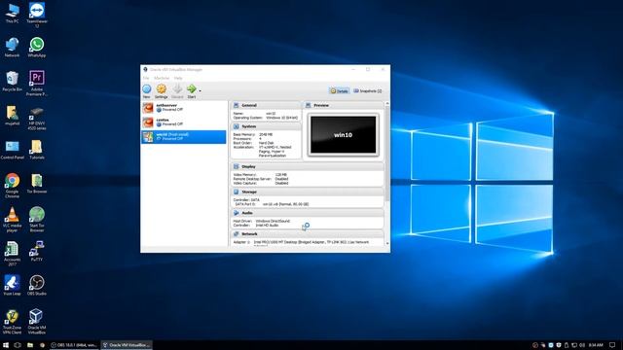Click the Storage section header
This screenshot has height=350, width=623.
(x=308, y=192)
